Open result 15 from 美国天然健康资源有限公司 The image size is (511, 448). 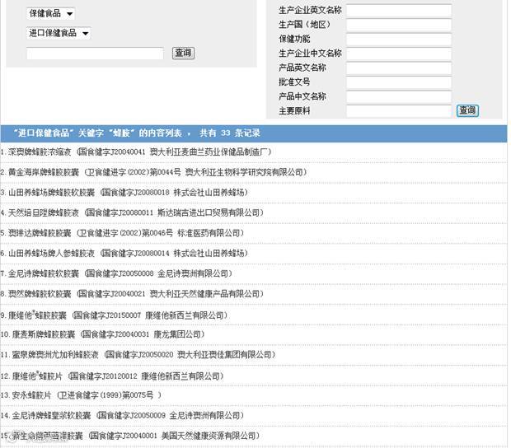[x=130, y=436]
